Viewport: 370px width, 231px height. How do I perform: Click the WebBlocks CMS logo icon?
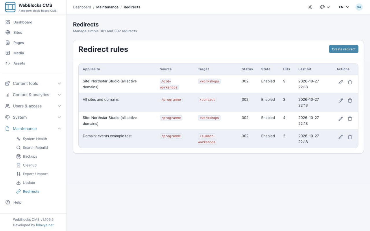tap(10, 7)
